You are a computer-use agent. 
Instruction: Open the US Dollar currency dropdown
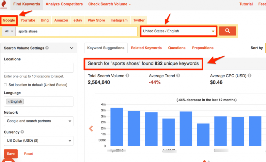(39, 141)
